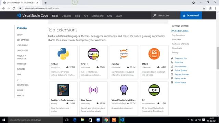219x123 pixels.
Task: Click the browser forward arrow
Action: 9,8
